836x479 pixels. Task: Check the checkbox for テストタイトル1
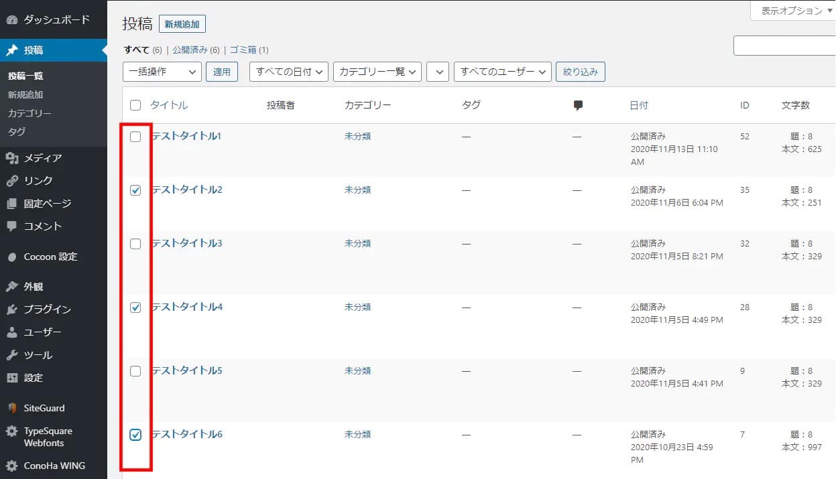click(135, 137)
